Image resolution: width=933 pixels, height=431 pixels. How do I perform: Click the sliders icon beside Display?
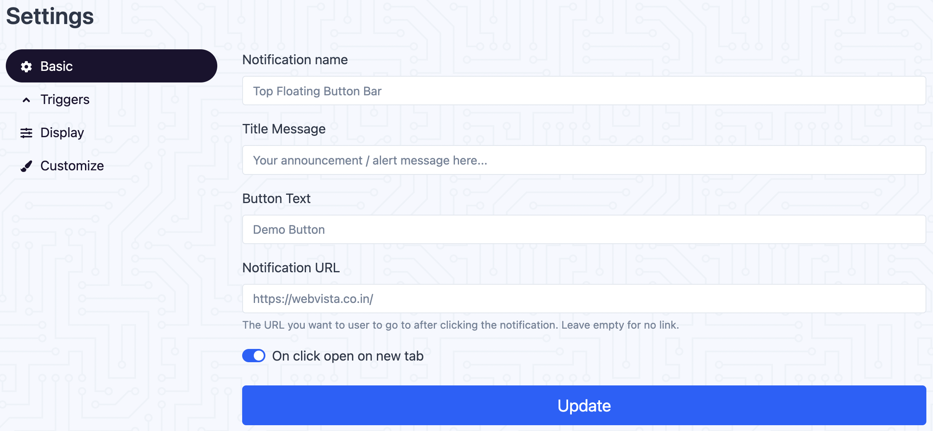tap(26, 133)
